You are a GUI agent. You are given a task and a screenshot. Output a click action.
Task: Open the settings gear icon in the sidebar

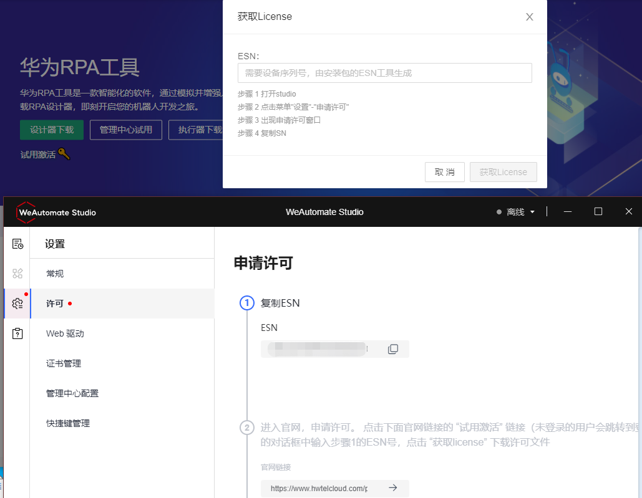click(x=17, y=303)
